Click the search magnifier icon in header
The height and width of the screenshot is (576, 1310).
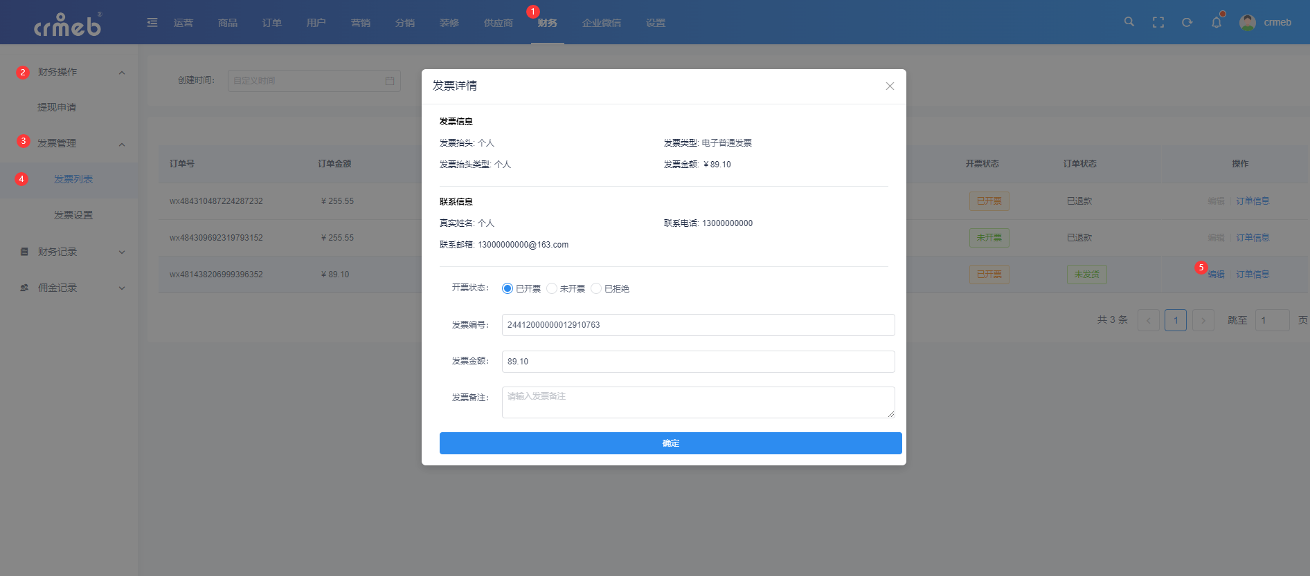(1129, 22)
